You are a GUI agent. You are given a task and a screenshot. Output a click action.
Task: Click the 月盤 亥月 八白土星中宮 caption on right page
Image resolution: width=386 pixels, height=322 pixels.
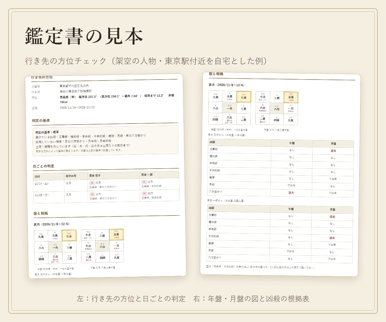[277, 130]
